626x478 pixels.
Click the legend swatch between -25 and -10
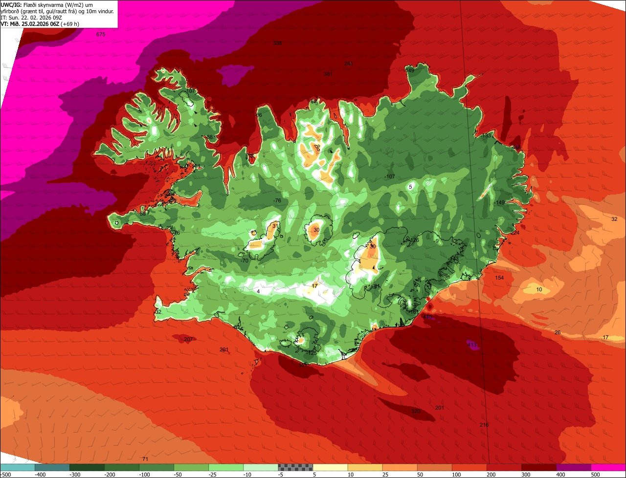tap(225, 467)
